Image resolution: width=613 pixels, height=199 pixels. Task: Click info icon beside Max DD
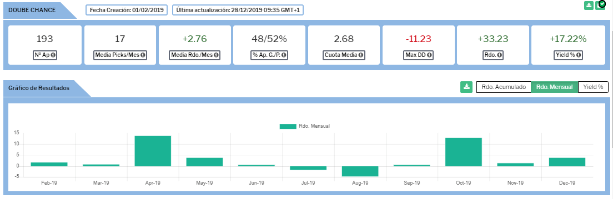pos(429,55)
